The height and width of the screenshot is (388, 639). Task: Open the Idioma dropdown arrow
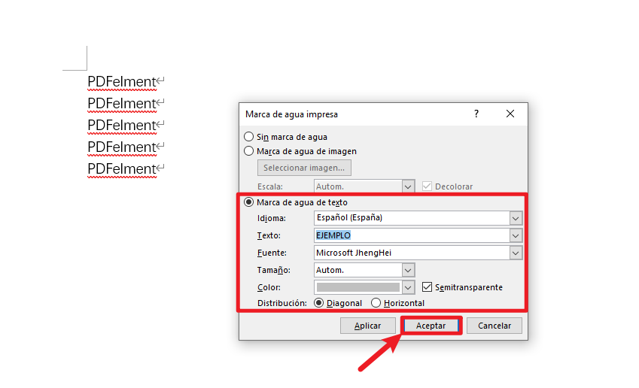(x=516, y=218)
